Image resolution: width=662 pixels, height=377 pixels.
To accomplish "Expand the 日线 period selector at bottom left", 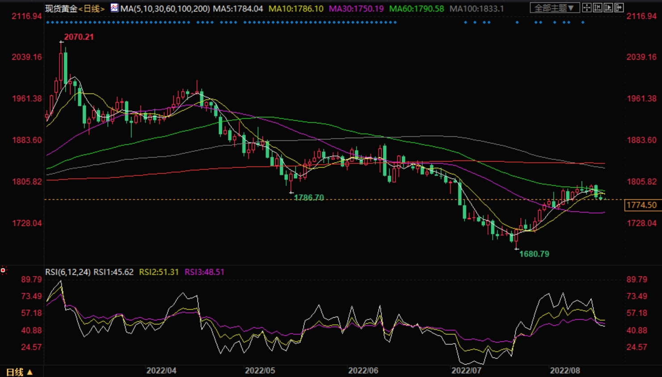I will [x=19, y=372].
